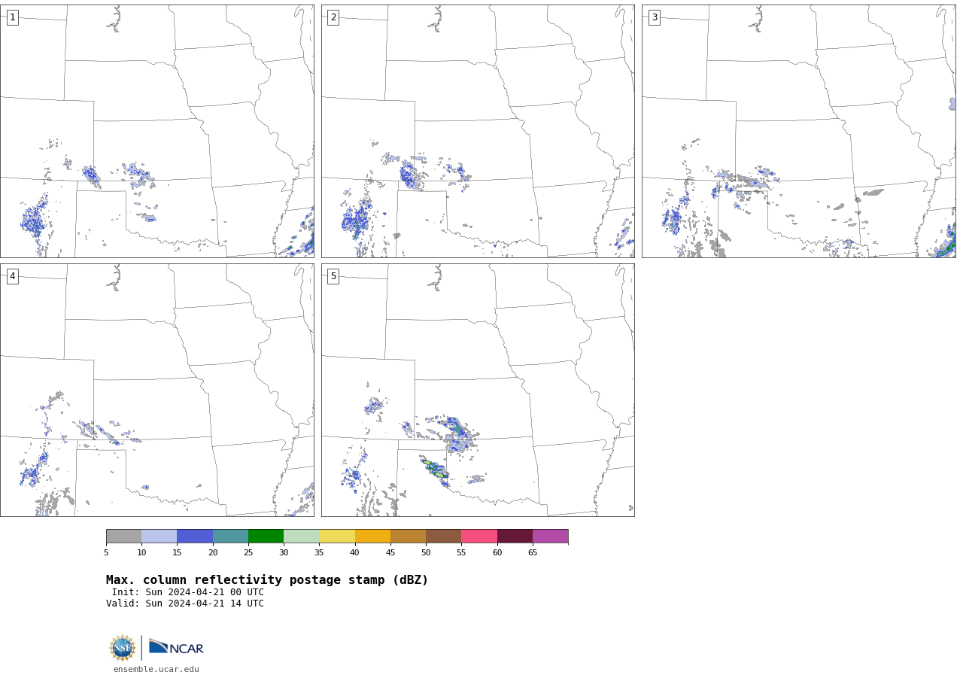Open ensemble member 5 map panel

point(478,390)
